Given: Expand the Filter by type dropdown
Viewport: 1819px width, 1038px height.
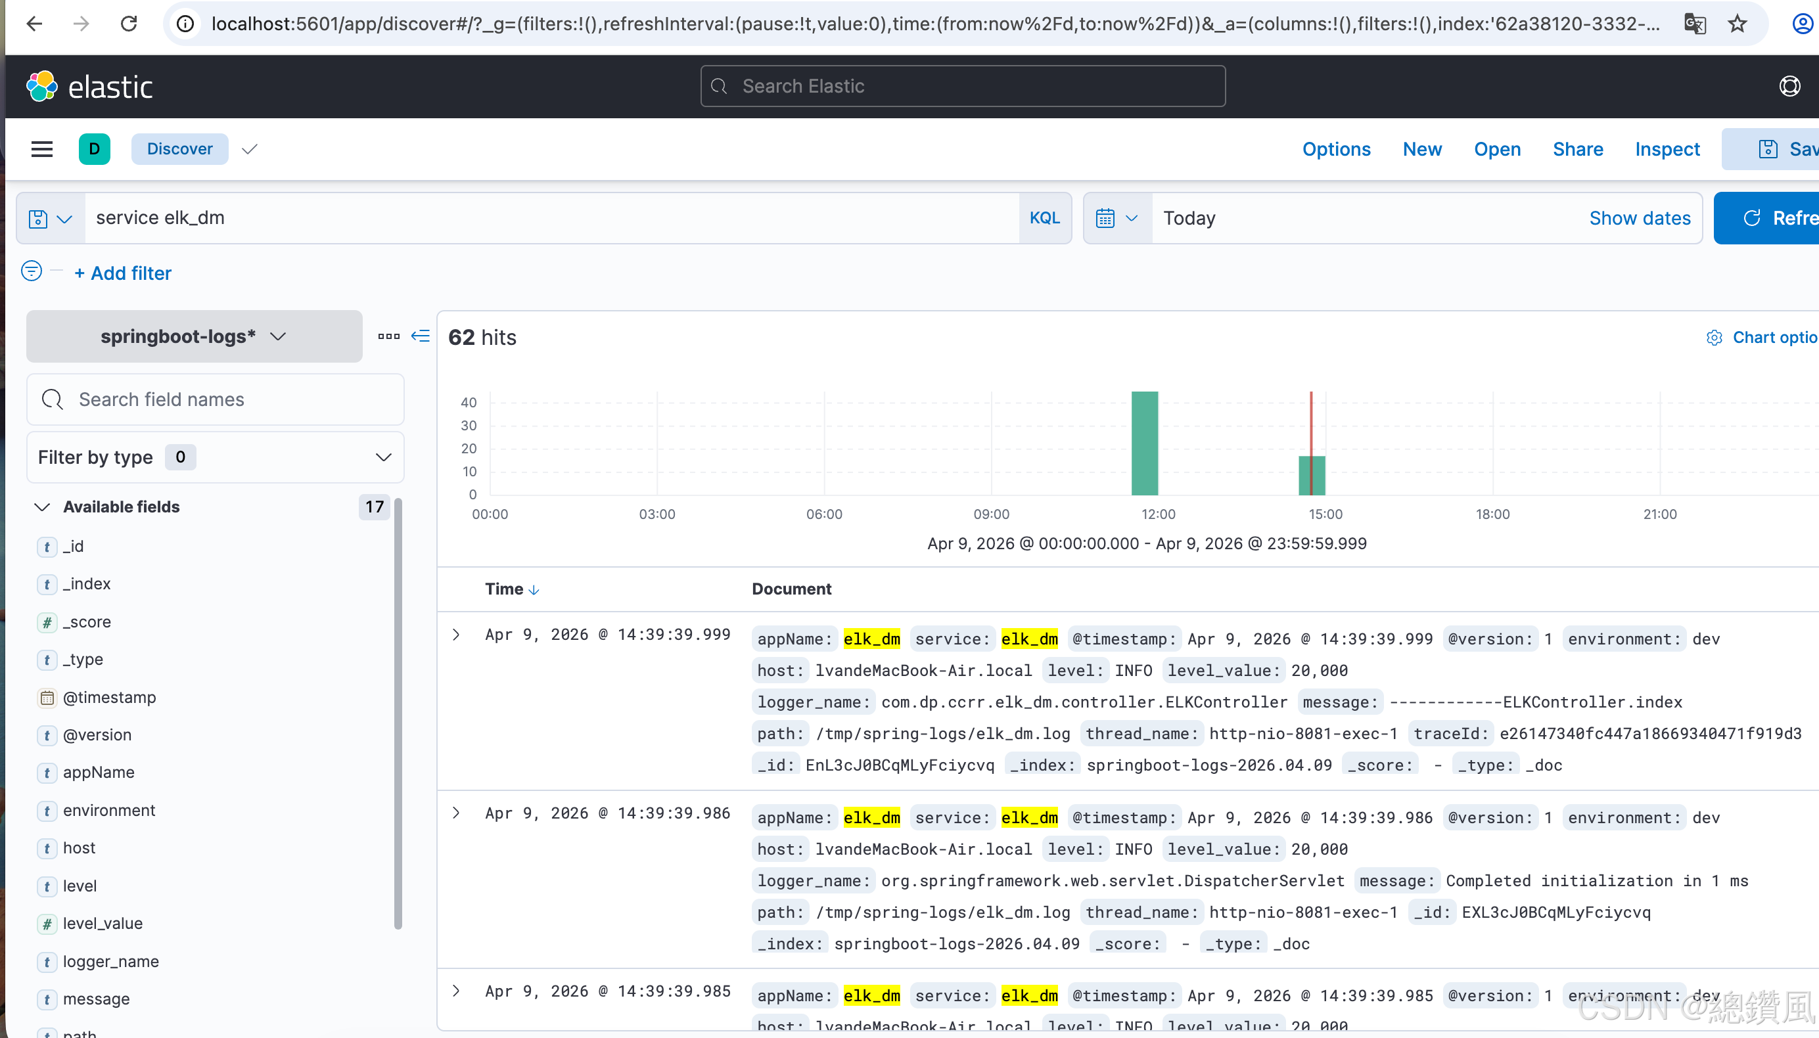Looking at the screenshot, I should (216, 457).
